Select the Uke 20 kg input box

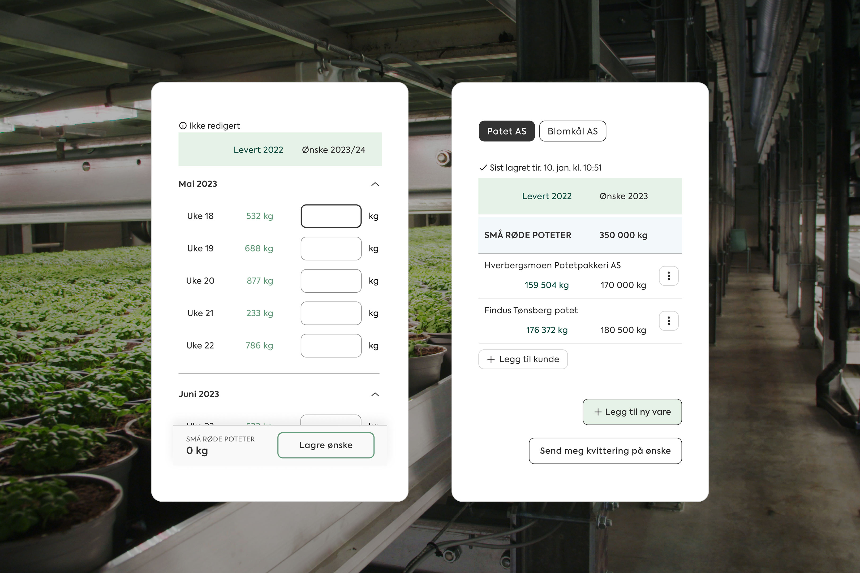coord(331,281)
